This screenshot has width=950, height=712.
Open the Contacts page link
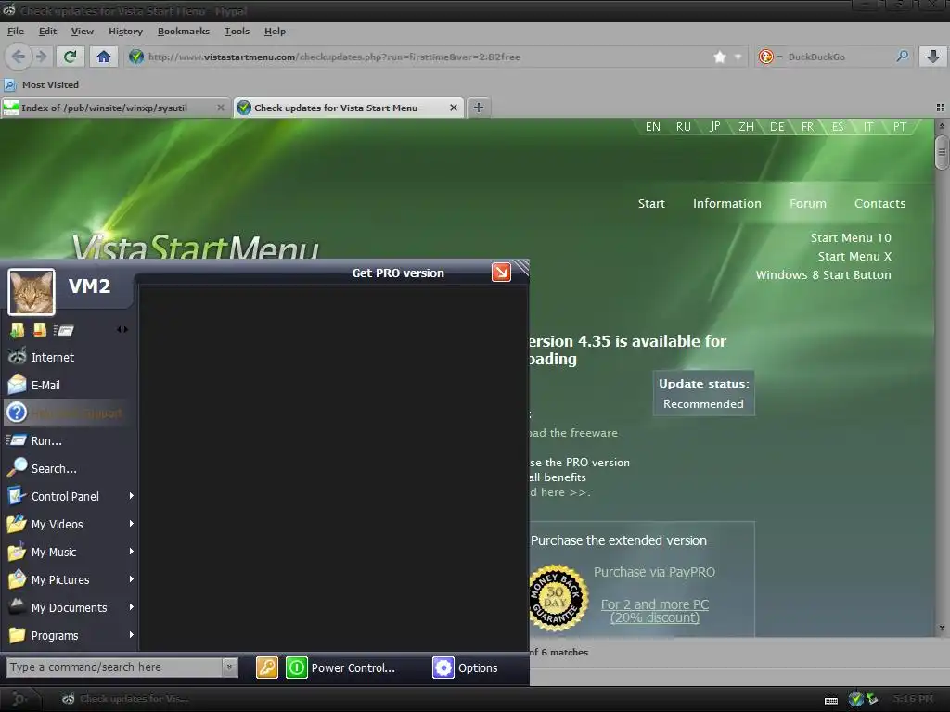[x=879, y=203]
